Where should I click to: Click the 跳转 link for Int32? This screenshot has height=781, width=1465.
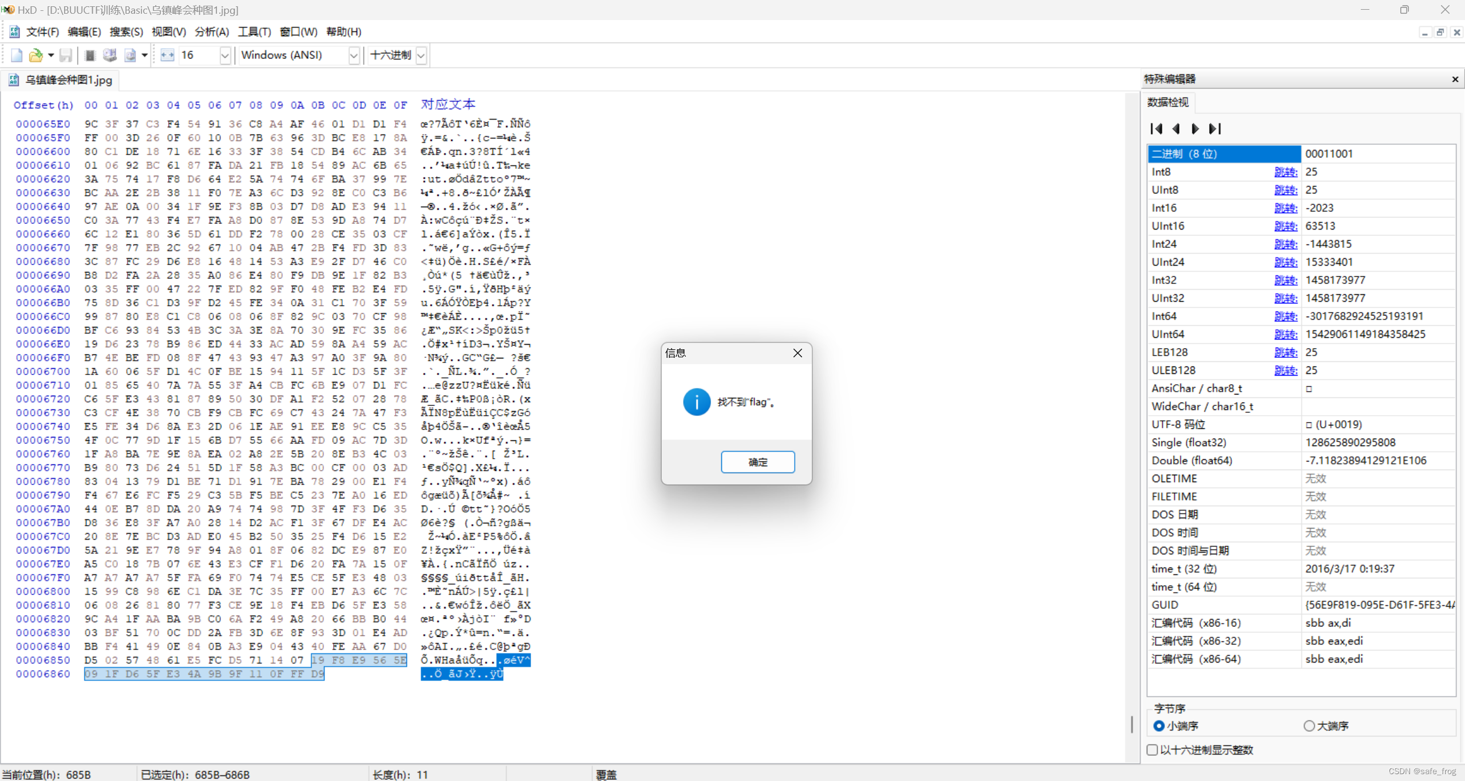coord(1285,280)
